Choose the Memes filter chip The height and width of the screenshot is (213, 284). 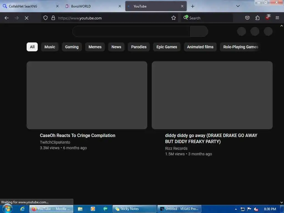pos(95,47)
